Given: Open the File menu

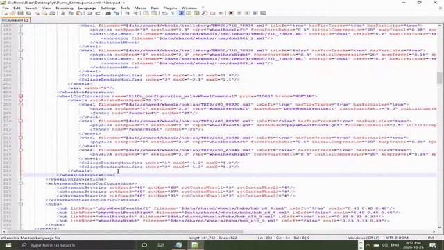Looking at the screenshot, I should click(x=6, y=8).
